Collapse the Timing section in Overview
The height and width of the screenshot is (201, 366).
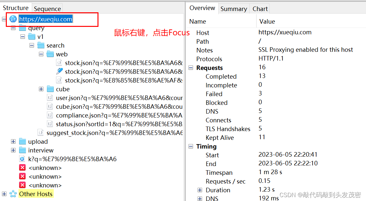point(191,146)
